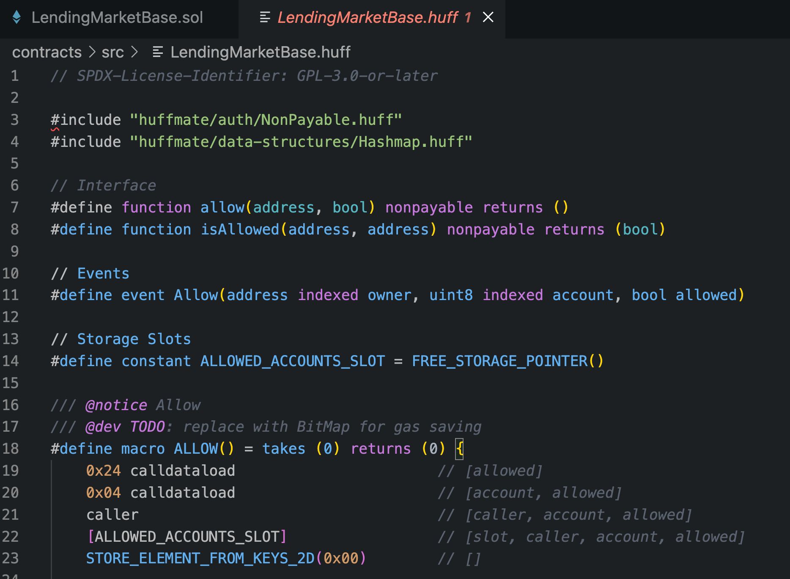
Task: Click the '// [account, allowed]' stack comment
Action: point(530,493)
